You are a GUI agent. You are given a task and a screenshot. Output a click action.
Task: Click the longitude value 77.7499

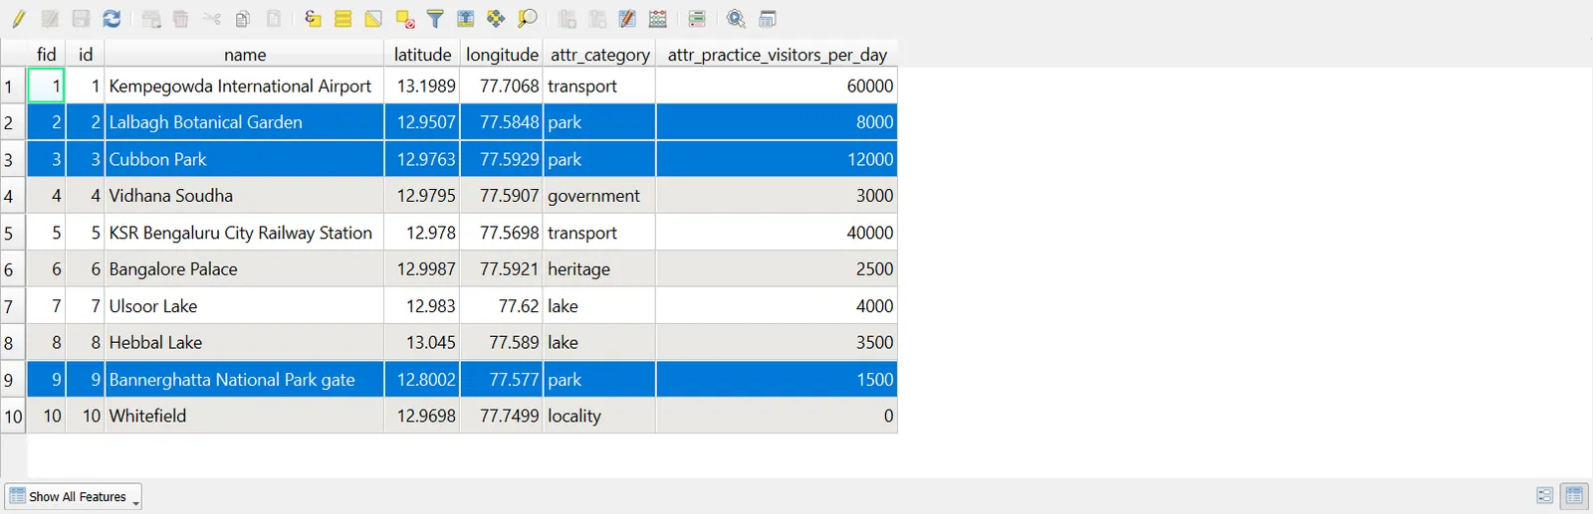coord(502,416)
